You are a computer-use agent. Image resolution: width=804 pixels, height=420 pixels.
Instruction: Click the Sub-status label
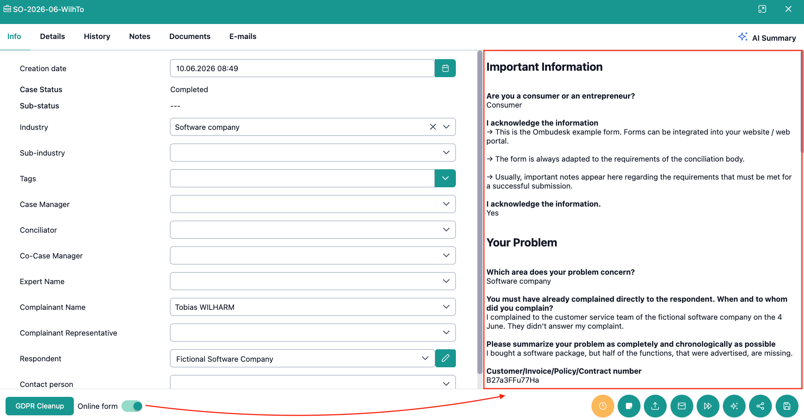[39, 106]
